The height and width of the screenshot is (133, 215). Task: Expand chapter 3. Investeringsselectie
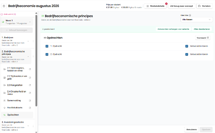click(x=28, y=126)
